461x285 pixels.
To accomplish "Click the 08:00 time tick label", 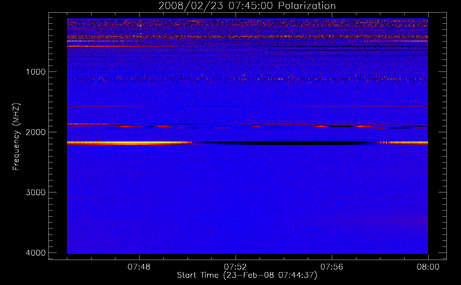I will (x=428, y=267).
